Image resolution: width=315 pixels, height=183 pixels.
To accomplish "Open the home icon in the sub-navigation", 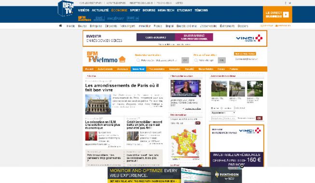I will tap(60, 26).
